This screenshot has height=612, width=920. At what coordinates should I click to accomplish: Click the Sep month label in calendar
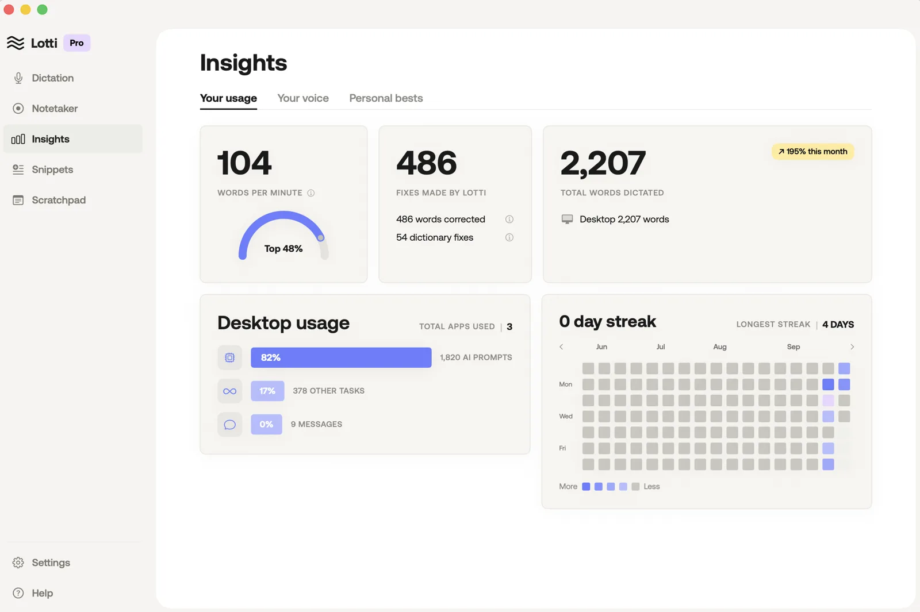[793, 347]
